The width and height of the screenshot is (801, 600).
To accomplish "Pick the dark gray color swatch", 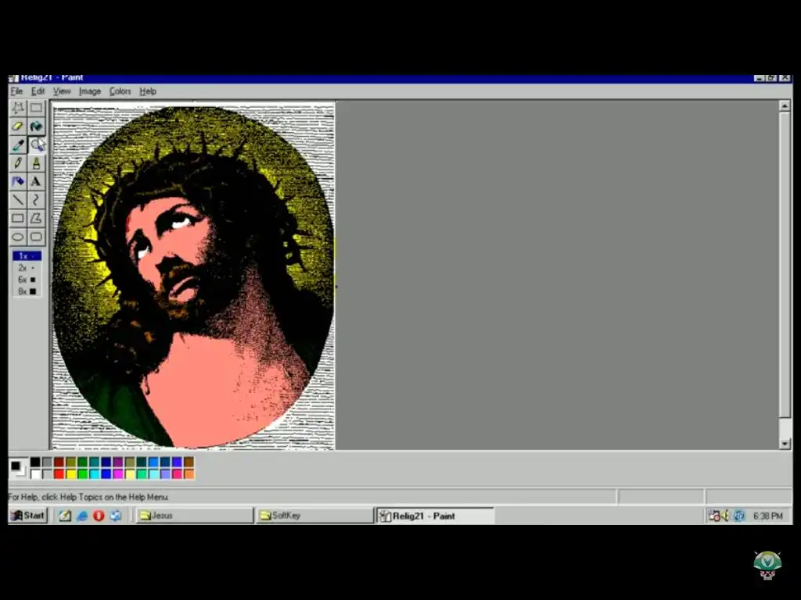I will (x=47, y=462).
